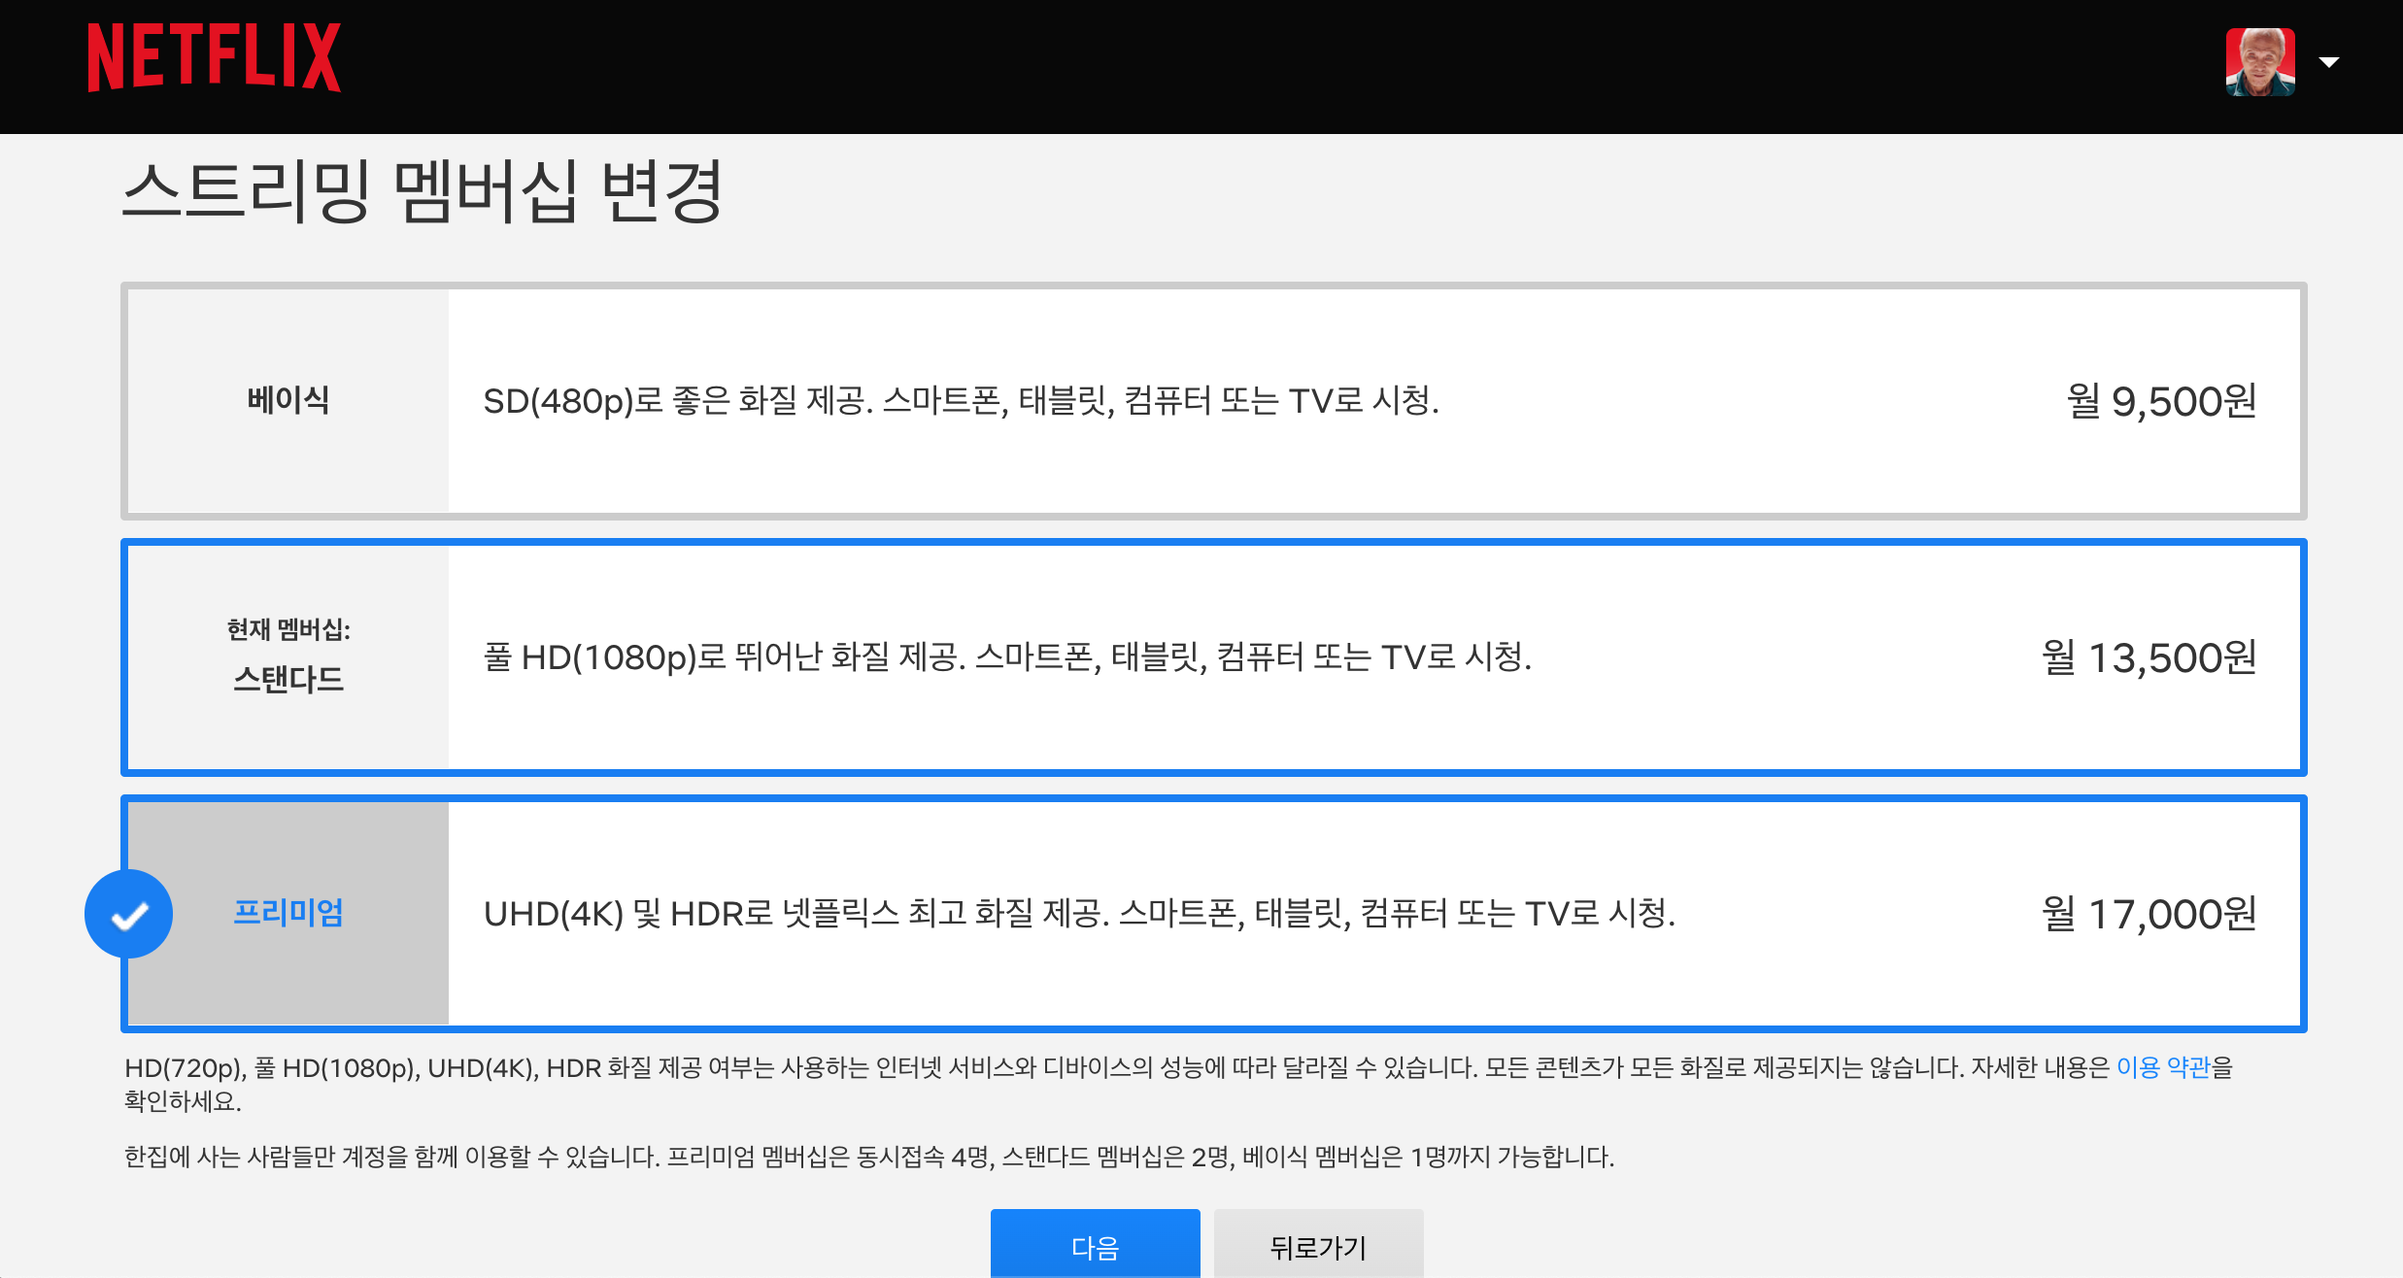Viewport: 2403px width, 1278px height.
Task: Click the blue checkmark on 프리미엄
Action: [x=129, y=914]
